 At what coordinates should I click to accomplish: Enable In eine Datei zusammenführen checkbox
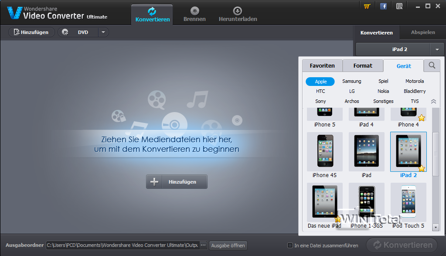tap(290, 245)
